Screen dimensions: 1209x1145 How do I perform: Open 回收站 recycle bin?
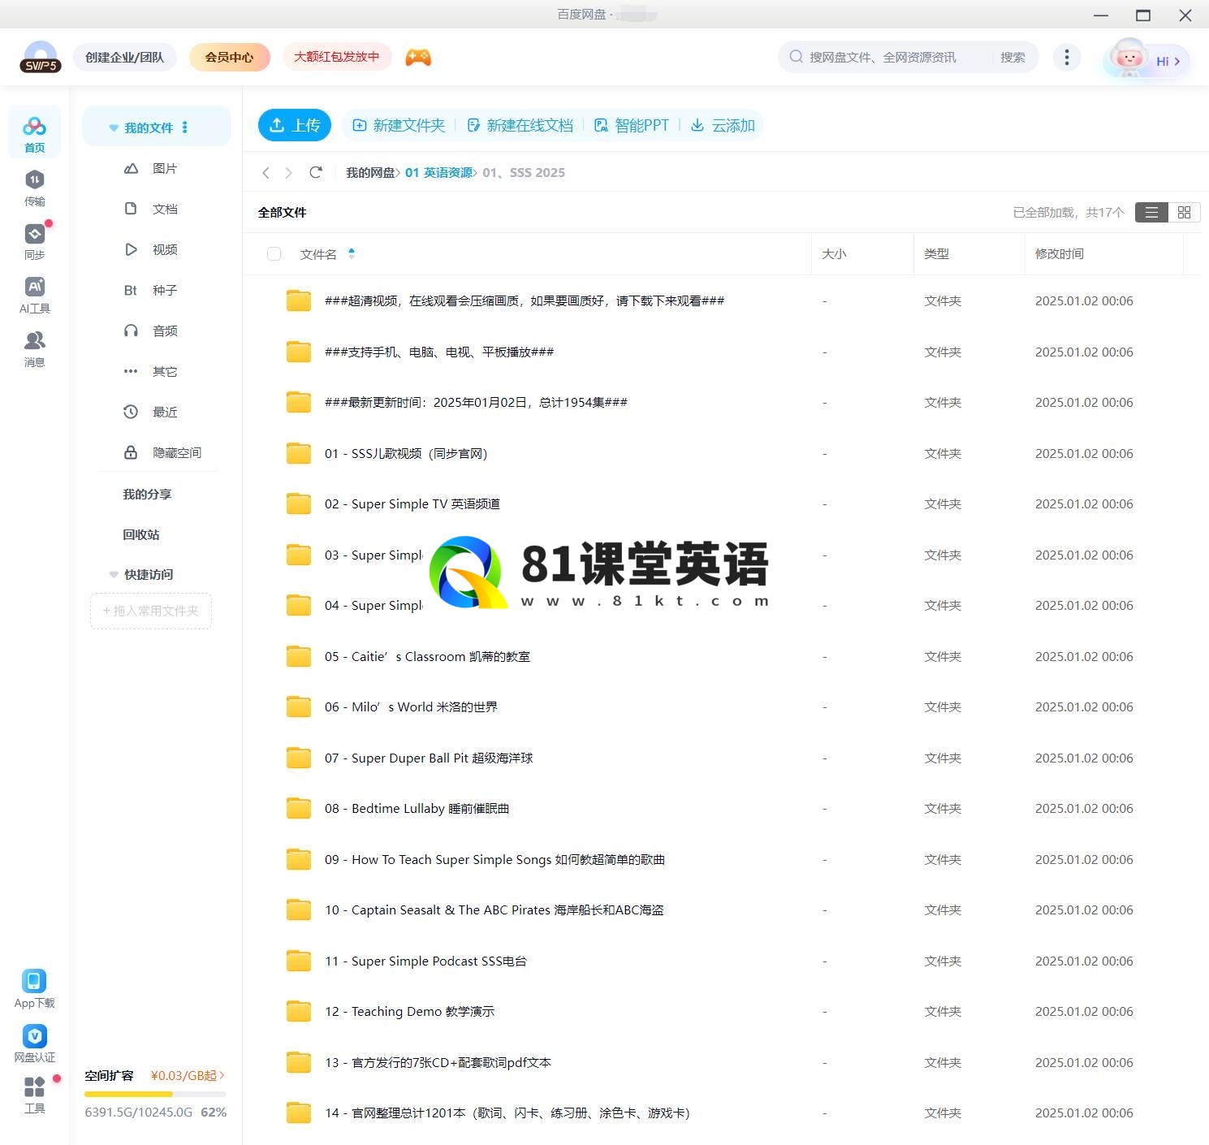point(141,534)
